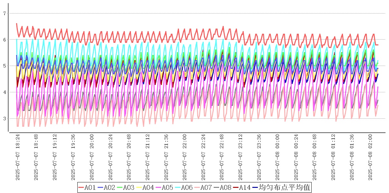
Task: Select the 2025-07-07 20:00 time axis label
Action: point(92,157)
